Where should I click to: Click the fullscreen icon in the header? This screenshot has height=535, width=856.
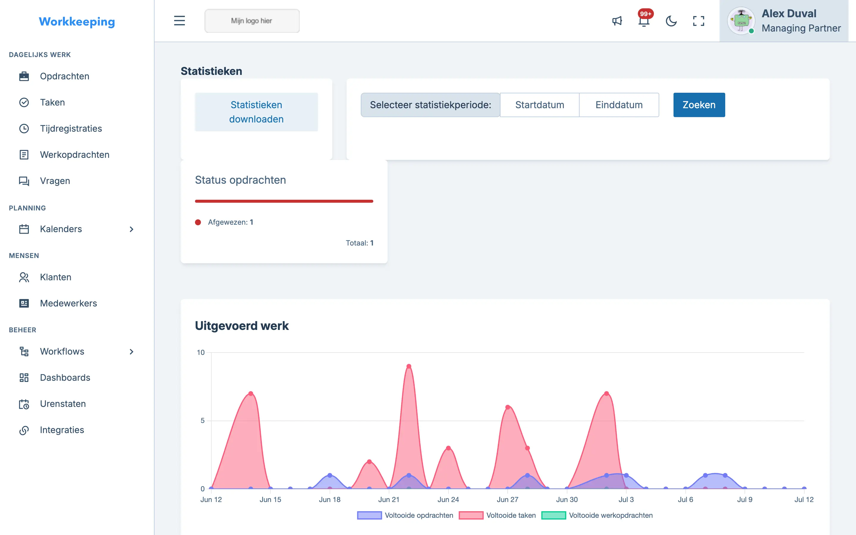pos(698,21)
